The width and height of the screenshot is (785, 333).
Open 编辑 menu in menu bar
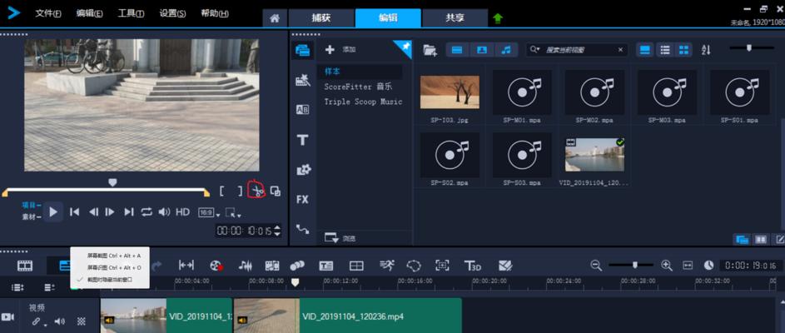click(90, 14)
